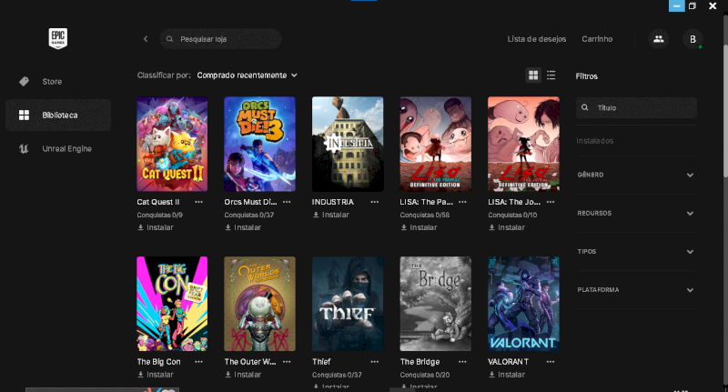
Task: Open the Comprado recentemente sort dropdown
Action: point(247,75)
